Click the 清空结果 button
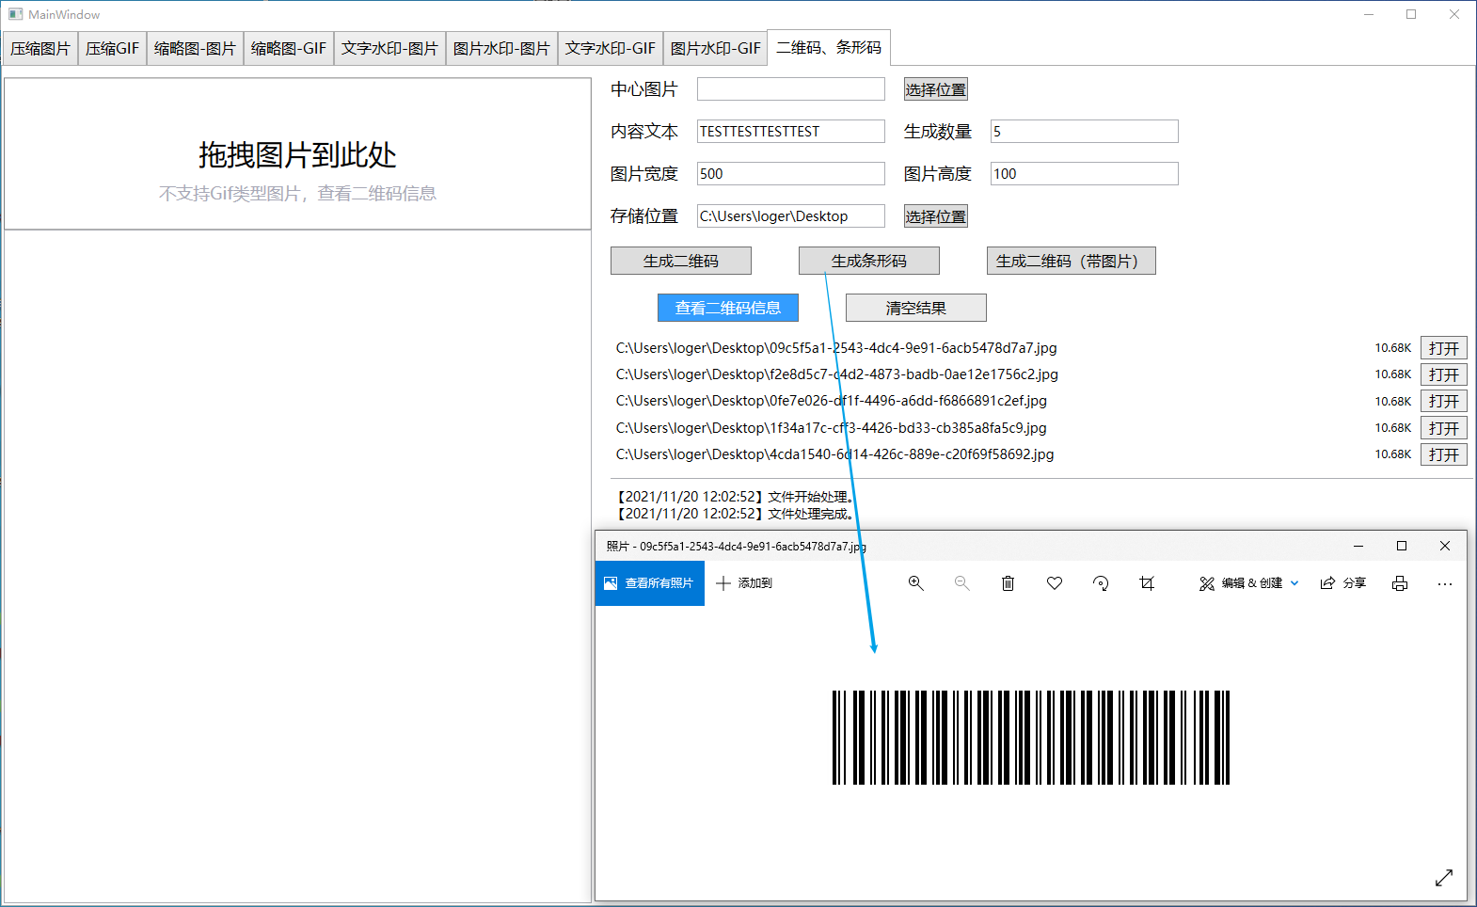The width and height of the screenshot is (1477, 907). (916, 308)
